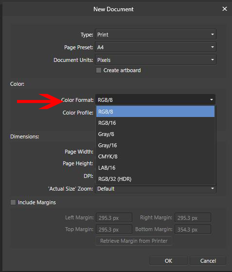
Task: Click the Right Margin input field
Action: click(x=193, y=217)
